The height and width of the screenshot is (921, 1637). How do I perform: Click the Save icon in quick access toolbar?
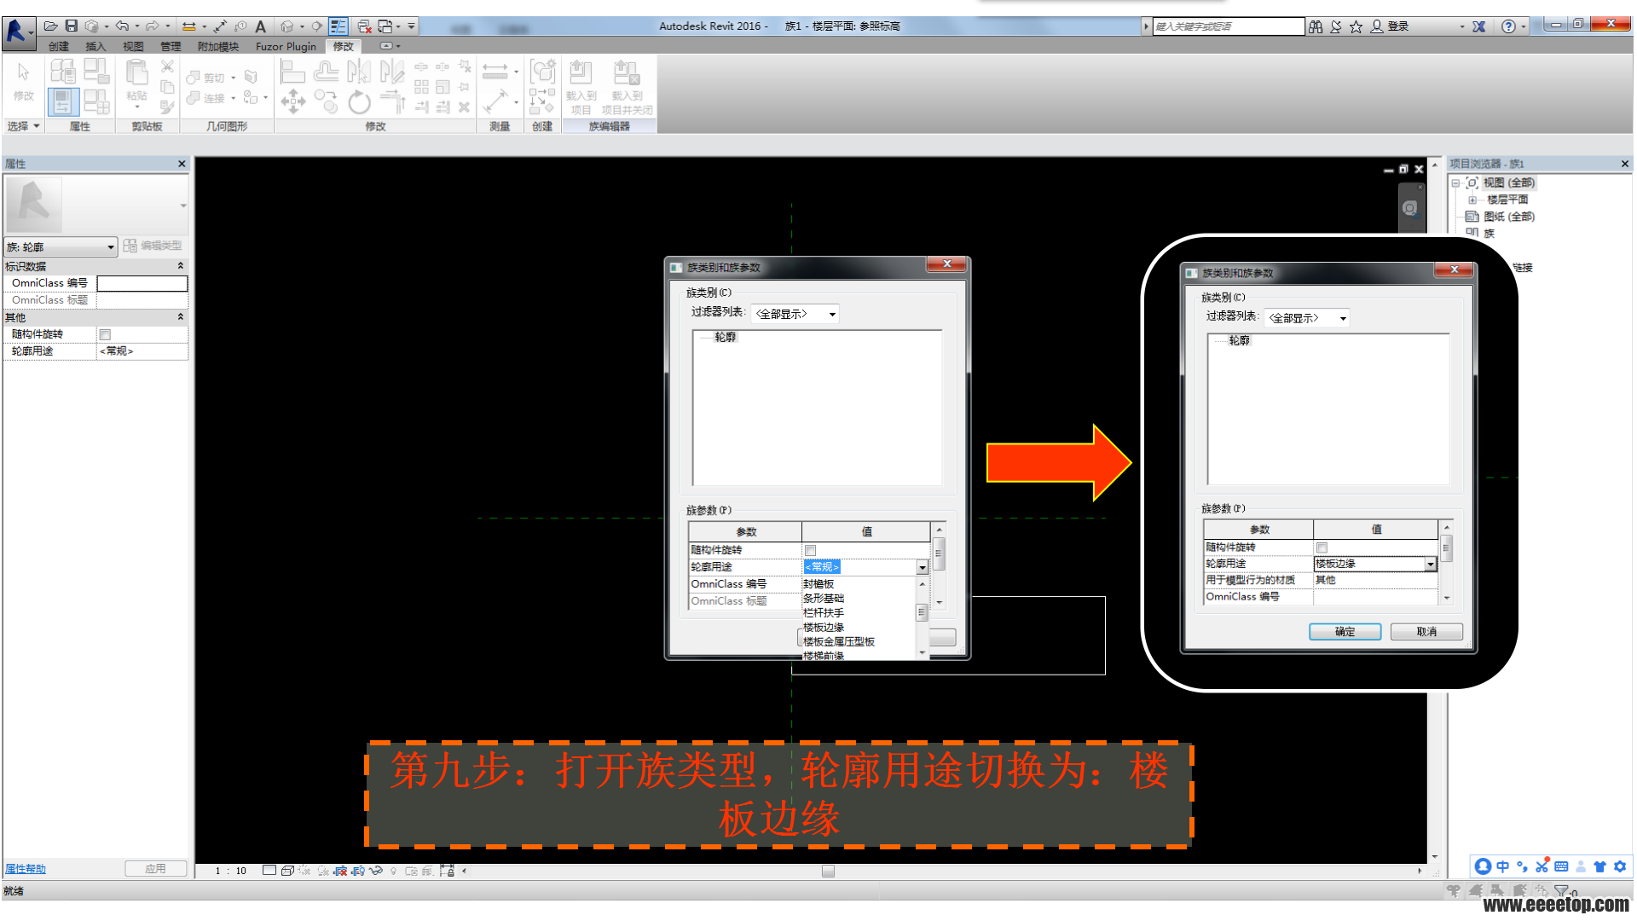[72, 26]
